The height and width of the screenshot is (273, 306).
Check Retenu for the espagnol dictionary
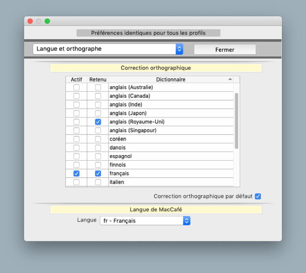[98, 156]
